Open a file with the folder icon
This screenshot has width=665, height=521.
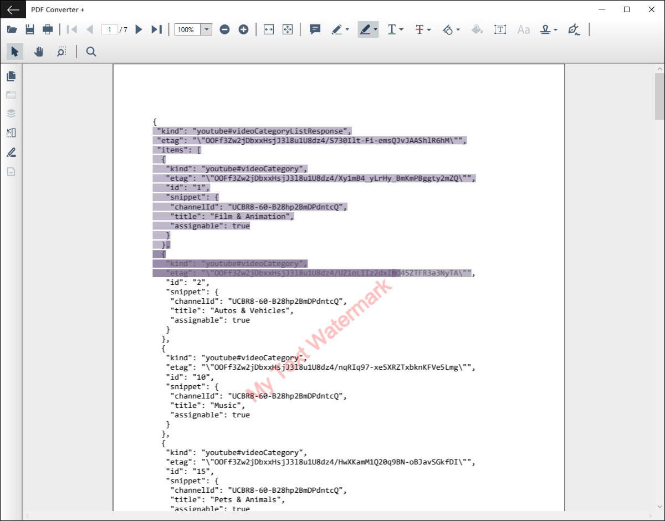pos(12,29)
